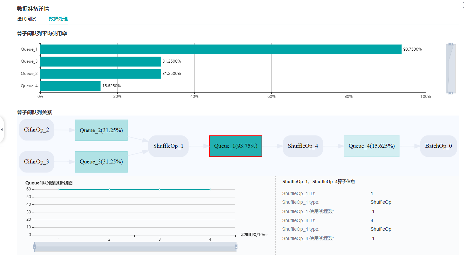Click the Queue_2(31.25%) queue node
464x262 pixels.
click(x=101, y=130)
